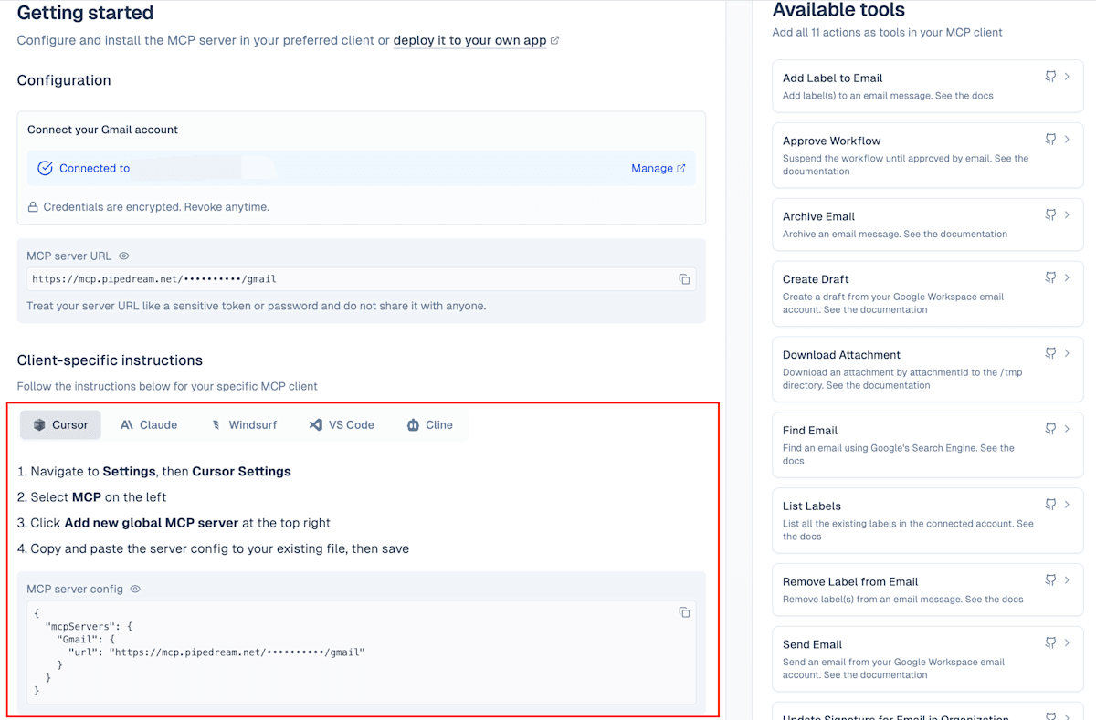Click the connected checkmark icon
The image size is (1096, 720).
click(x=45, y=168)
